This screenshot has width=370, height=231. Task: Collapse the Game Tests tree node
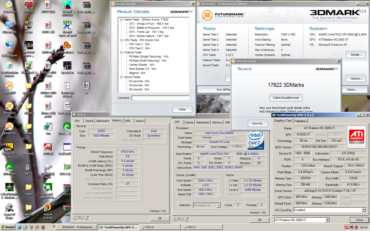pos(122,20)
